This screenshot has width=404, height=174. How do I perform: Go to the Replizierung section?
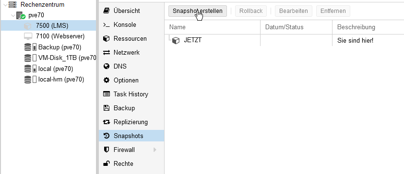(x=131, y=122)
